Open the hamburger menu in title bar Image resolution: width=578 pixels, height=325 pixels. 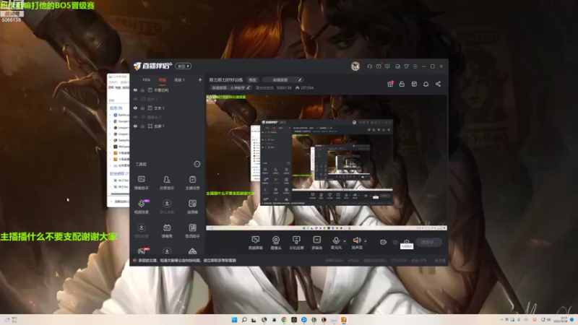[415, 66]
